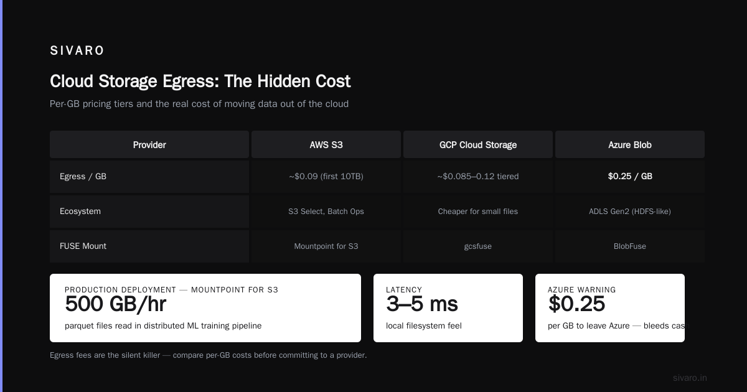
Task: Select the GCP Cloud Storage column header
Action: 478,144
